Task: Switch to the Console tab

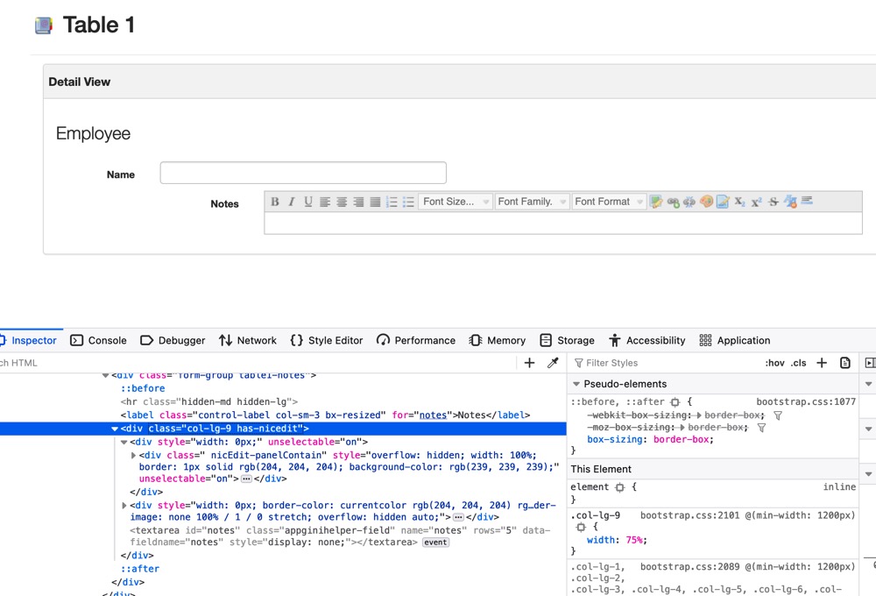Action: click(x=98, y=340)
